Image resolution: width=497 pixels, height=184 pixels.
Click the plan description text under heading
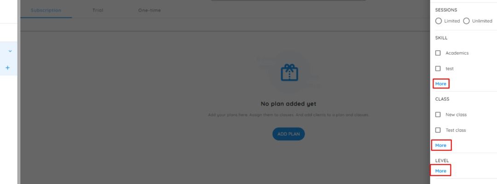289,115
